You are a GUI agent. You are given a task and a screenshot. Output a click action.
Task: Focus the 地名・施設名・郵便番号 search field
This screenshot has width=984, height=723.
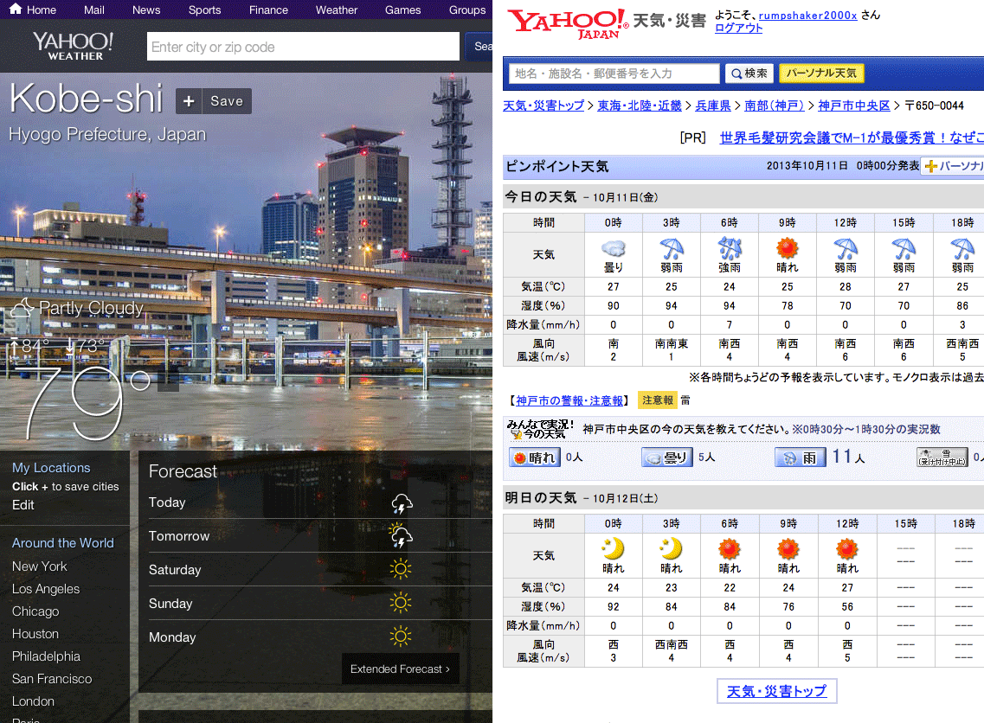point(614,74)
